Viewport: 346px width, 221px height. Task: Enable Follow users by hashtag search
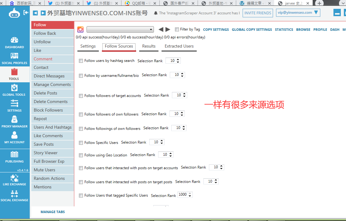tap(81, 61)
